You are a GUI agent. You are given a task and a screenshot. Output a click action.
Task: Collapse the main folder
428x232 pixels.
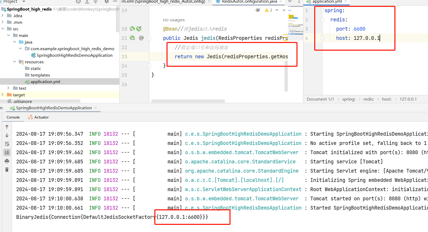pos(8,35)
